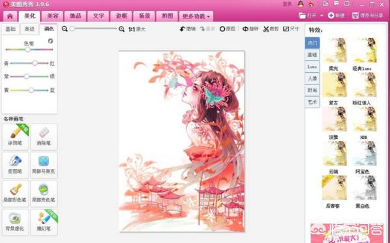The image size is (390, 243).
Task: Click the 撤销 undo button
Action: [x=188, y=29]
